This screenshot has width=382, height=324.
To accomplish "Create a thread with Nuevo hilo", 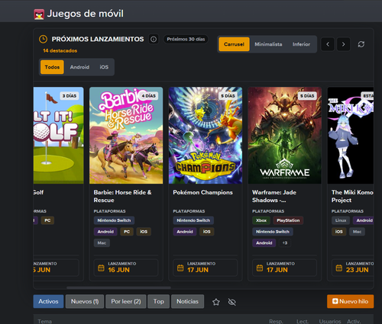I will click(x=351, y=301).
